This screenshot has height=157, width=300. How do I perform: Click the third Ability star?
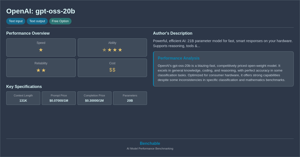click(115, 50)
